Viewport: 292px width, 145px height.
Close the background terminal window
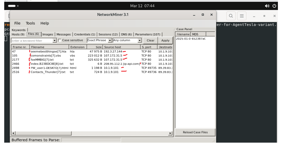275,16
